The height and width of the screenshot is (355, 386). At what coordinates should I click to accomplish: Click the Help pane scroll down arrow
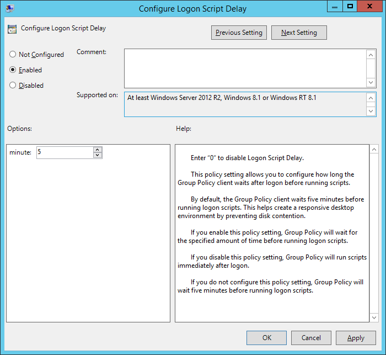click(x=374, y=317)
